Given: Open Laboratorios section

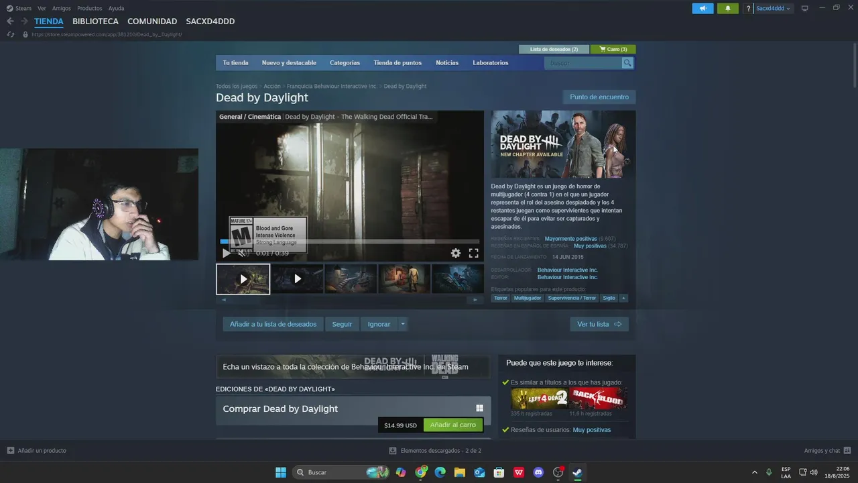Looking at the screenshot, I should [491, 63].
